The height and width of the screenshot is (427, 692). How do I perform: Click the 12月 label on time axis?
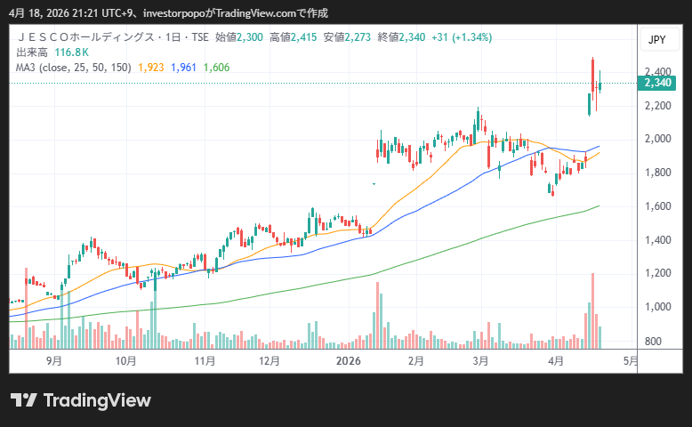270,361
